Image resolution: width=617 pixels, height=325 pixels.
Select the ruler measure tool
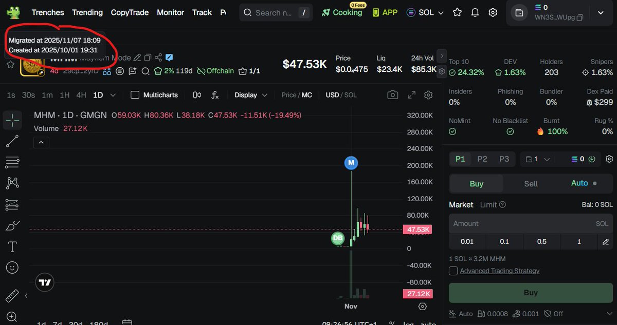12,296
